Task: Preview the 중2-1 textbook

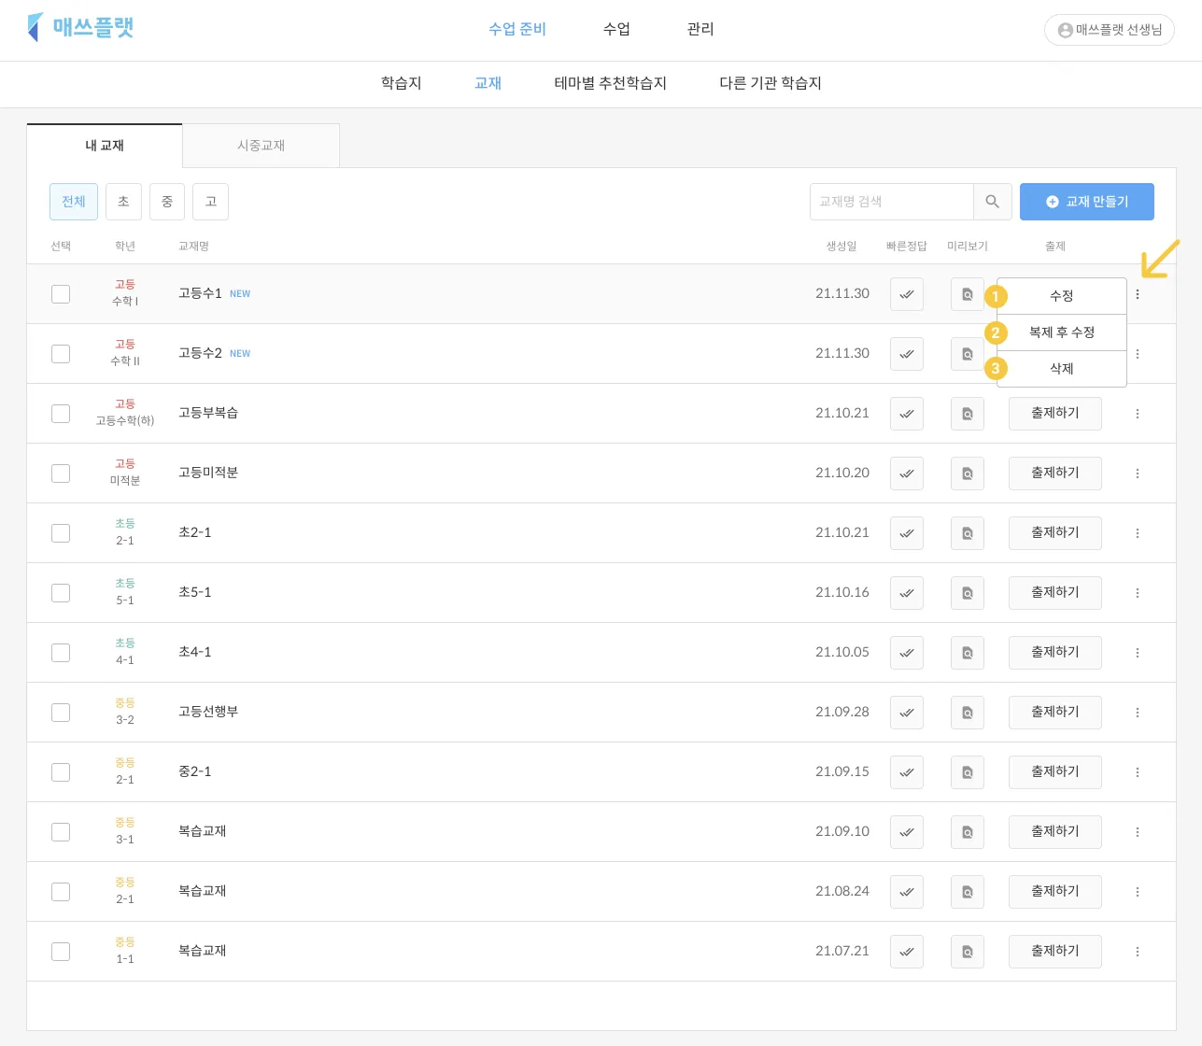Action: coord(968,772)
